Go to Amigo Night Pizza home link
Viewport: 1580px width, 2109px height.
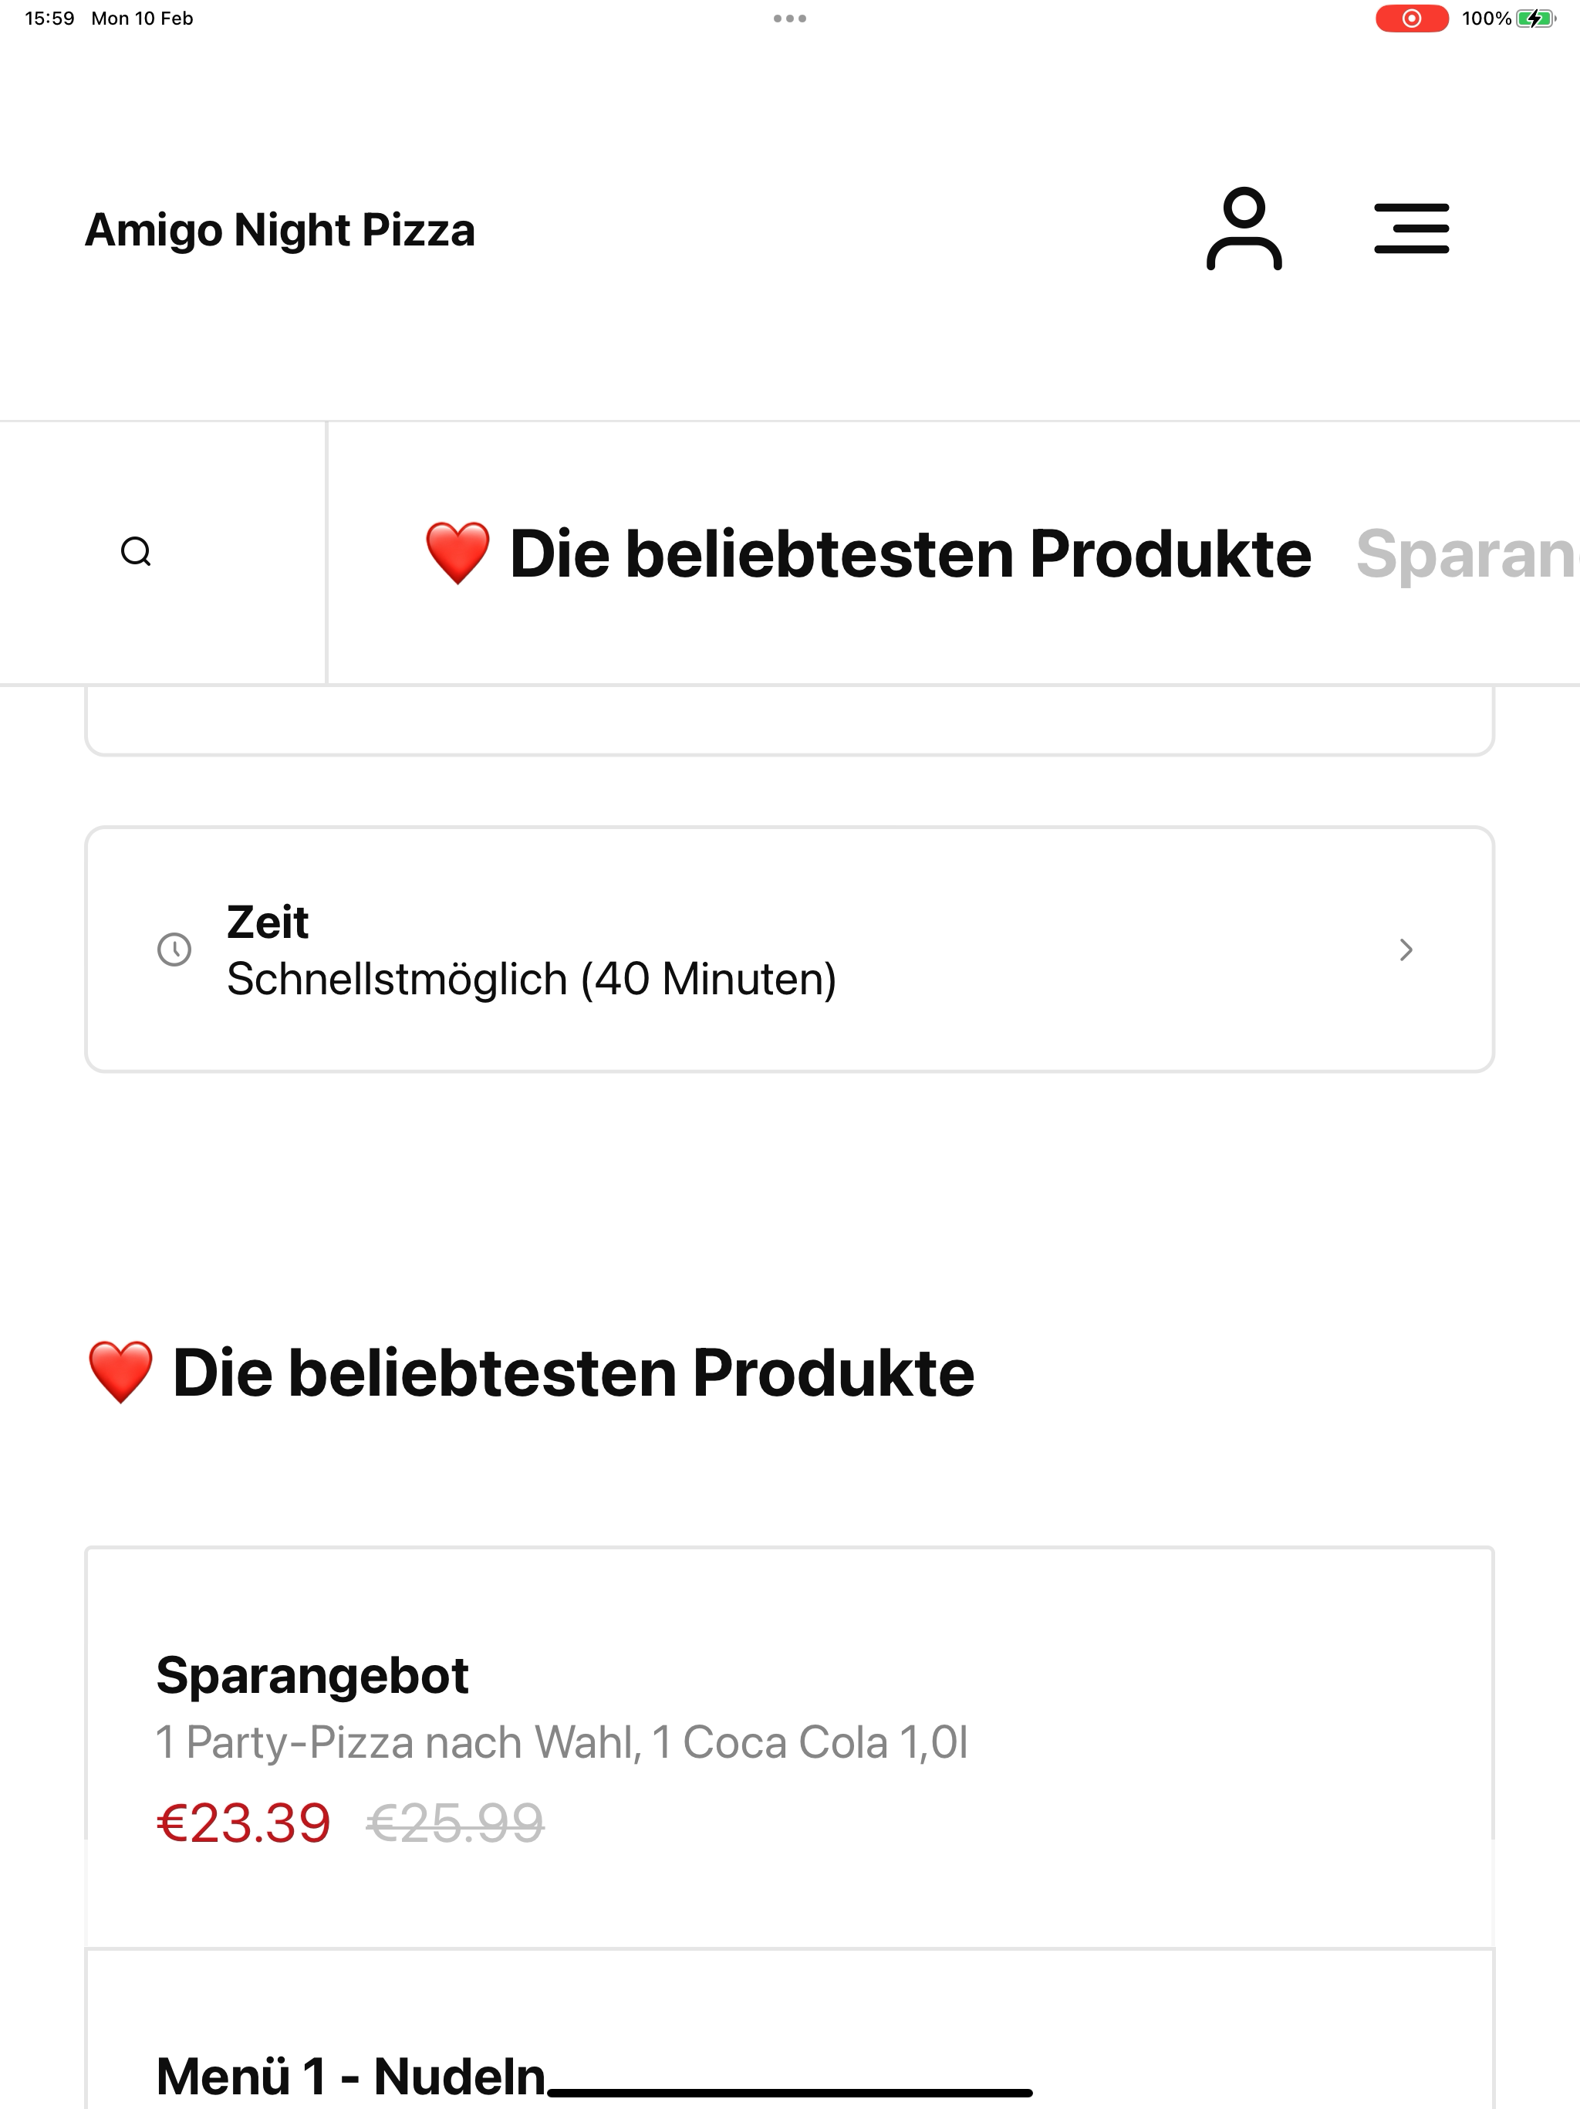pos(280,230)
